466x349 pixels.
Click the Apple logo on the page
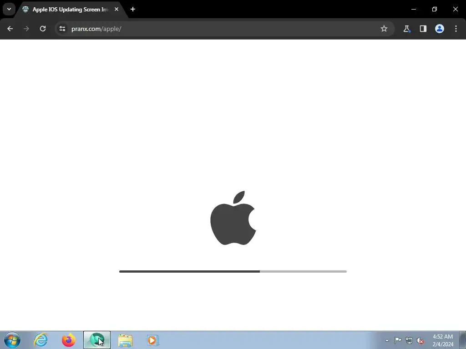[233, 218]
